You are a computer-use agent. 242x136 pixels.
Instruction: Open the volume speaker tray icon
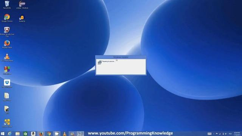coord(226,134)
